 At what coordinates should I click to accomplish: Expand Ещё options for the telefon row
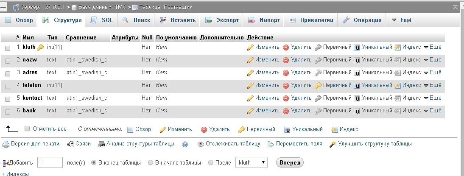click(432, 85)
